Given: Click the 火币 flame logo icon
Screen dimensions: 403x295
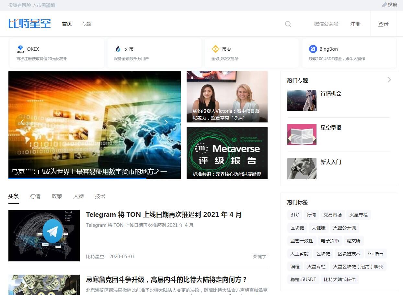Looking at the screenshot, I should point(118,49).
